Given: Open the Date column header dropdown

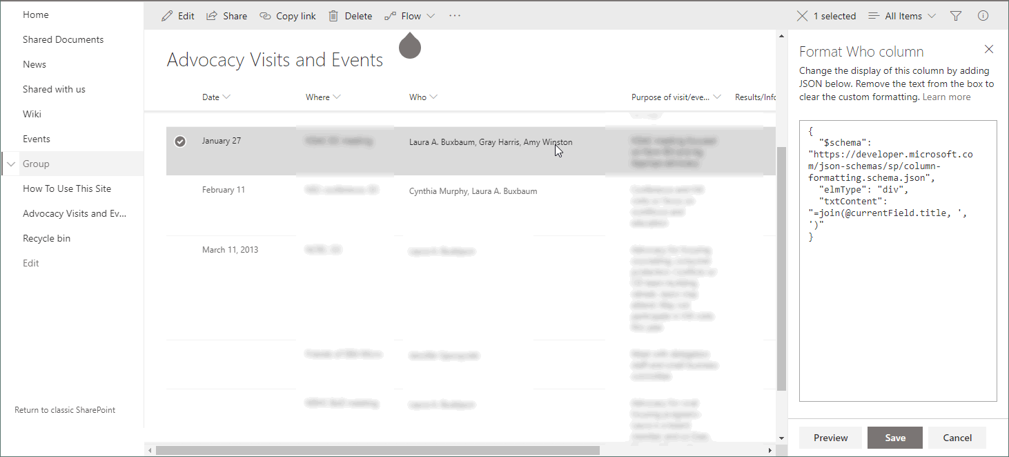Looking at the screenshot, I should tap(228, 97).
